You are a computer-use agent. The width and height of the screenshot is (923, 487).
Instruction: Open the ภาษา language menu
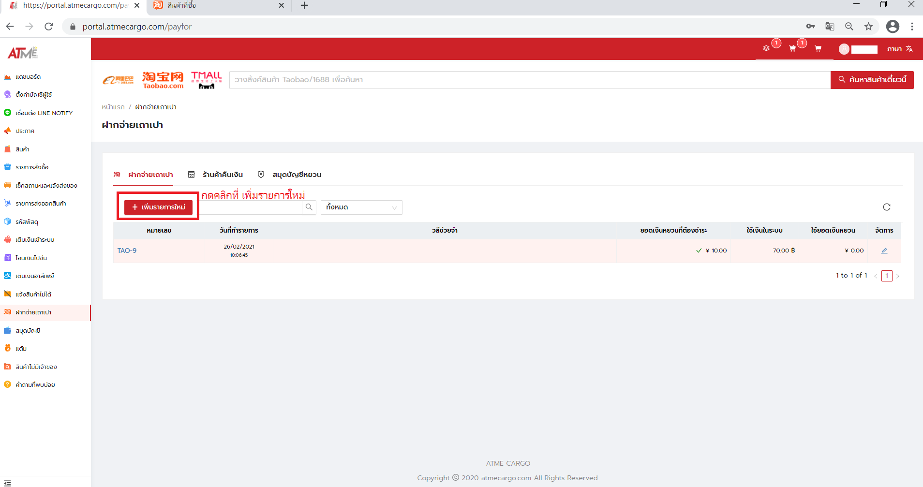click(x=899, y=49)
